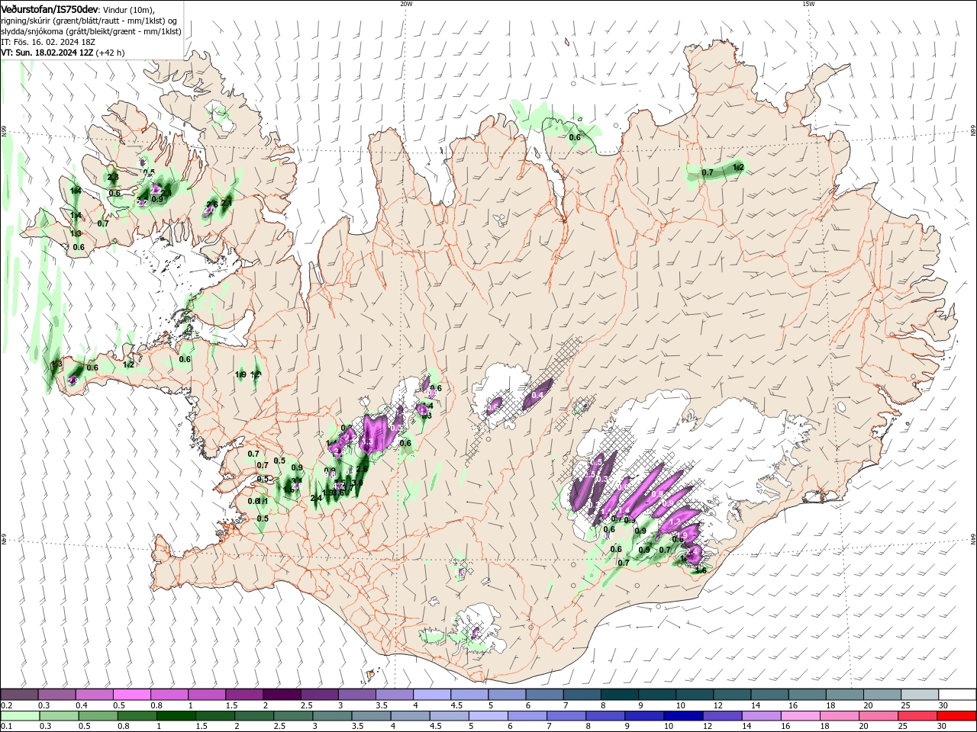Screen dimensions: 977x732
Task: Click the light lavender 4 swatch in upper legend
Action: point(432,695)
